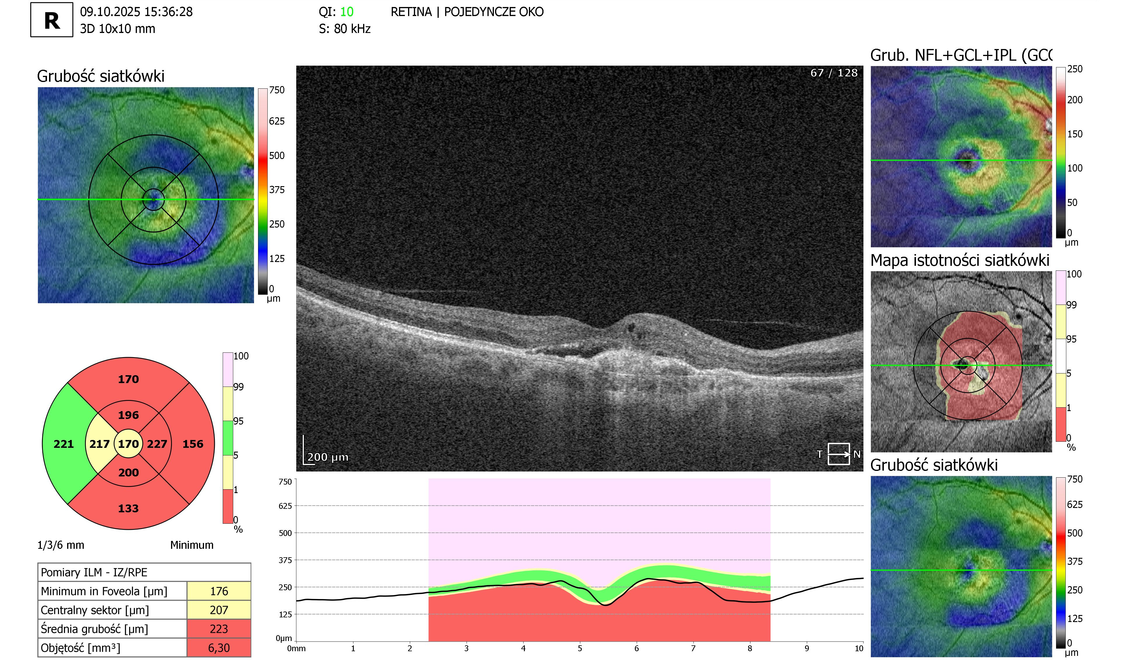Click the Minimum in Foveola value 176
The height and width of the screenshot is (662, 1127).
(219, 591)
